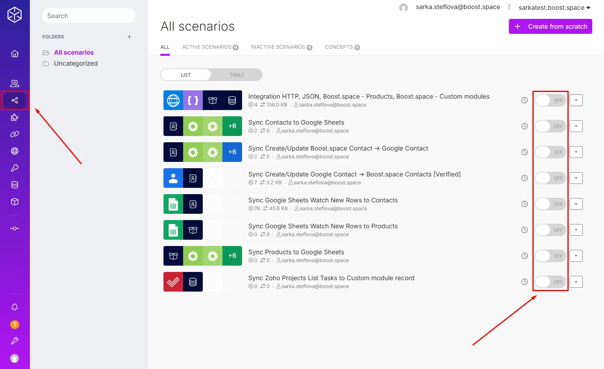The height and width of the screenshot is (369, 604).
Task: Select the Uncategorized folder
Action: 76,63
